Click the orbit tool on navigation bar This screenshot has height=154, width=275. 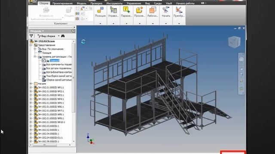(241, 81)
